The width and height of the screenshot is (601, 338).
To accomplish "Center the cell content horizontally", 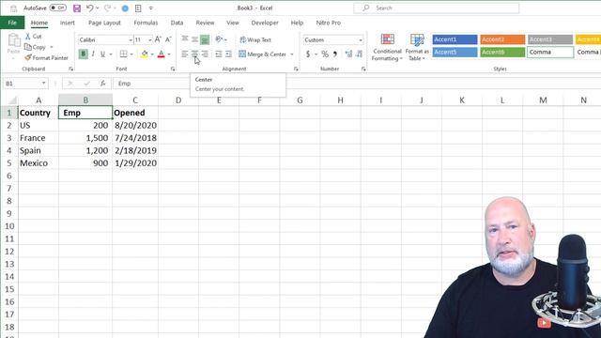I will point(194,54).
